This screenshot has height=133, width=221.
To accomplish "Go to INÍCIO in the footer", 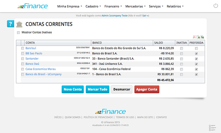I will click(58, 117).
